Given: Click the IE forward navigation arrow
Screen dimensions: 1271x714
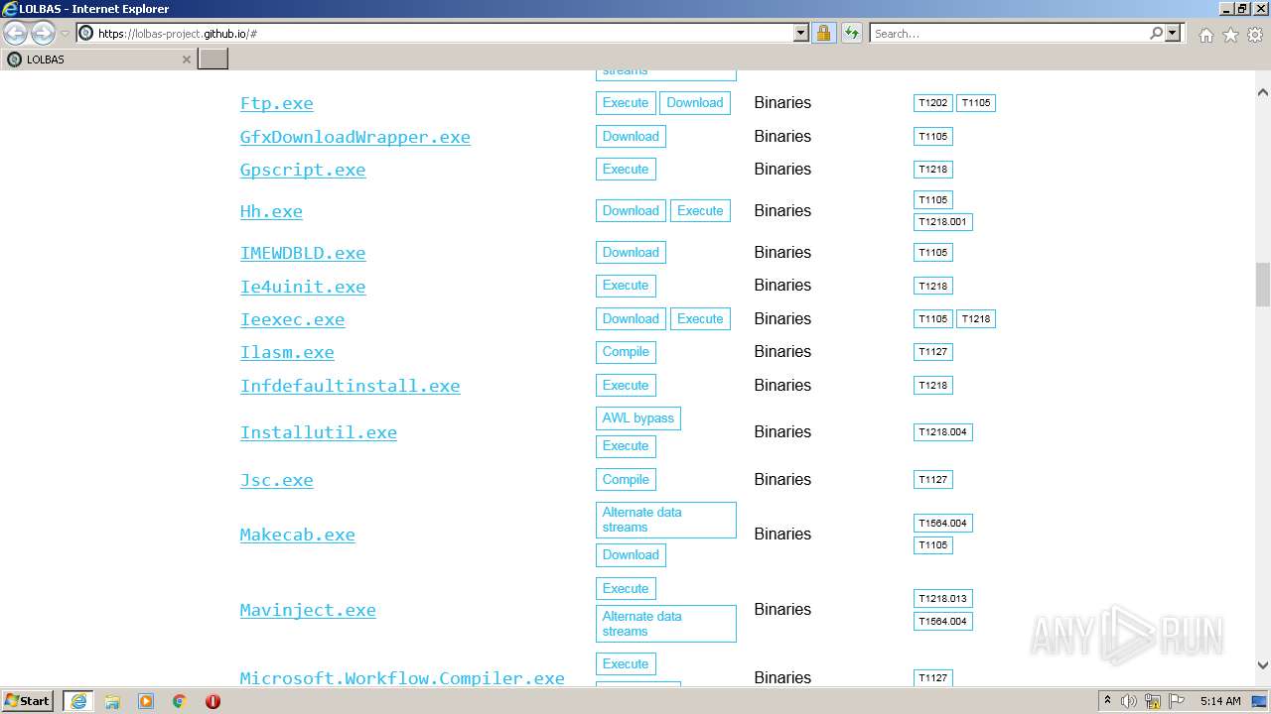Looking at the screenshot, I should point(43,33).
